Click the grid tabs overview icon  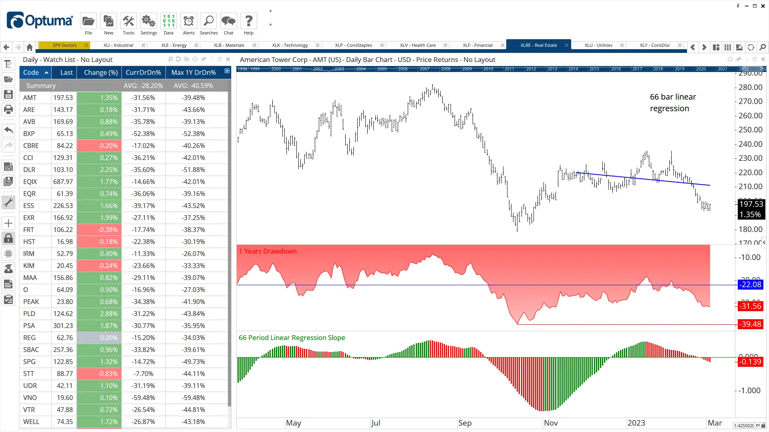tap(728, 47)
